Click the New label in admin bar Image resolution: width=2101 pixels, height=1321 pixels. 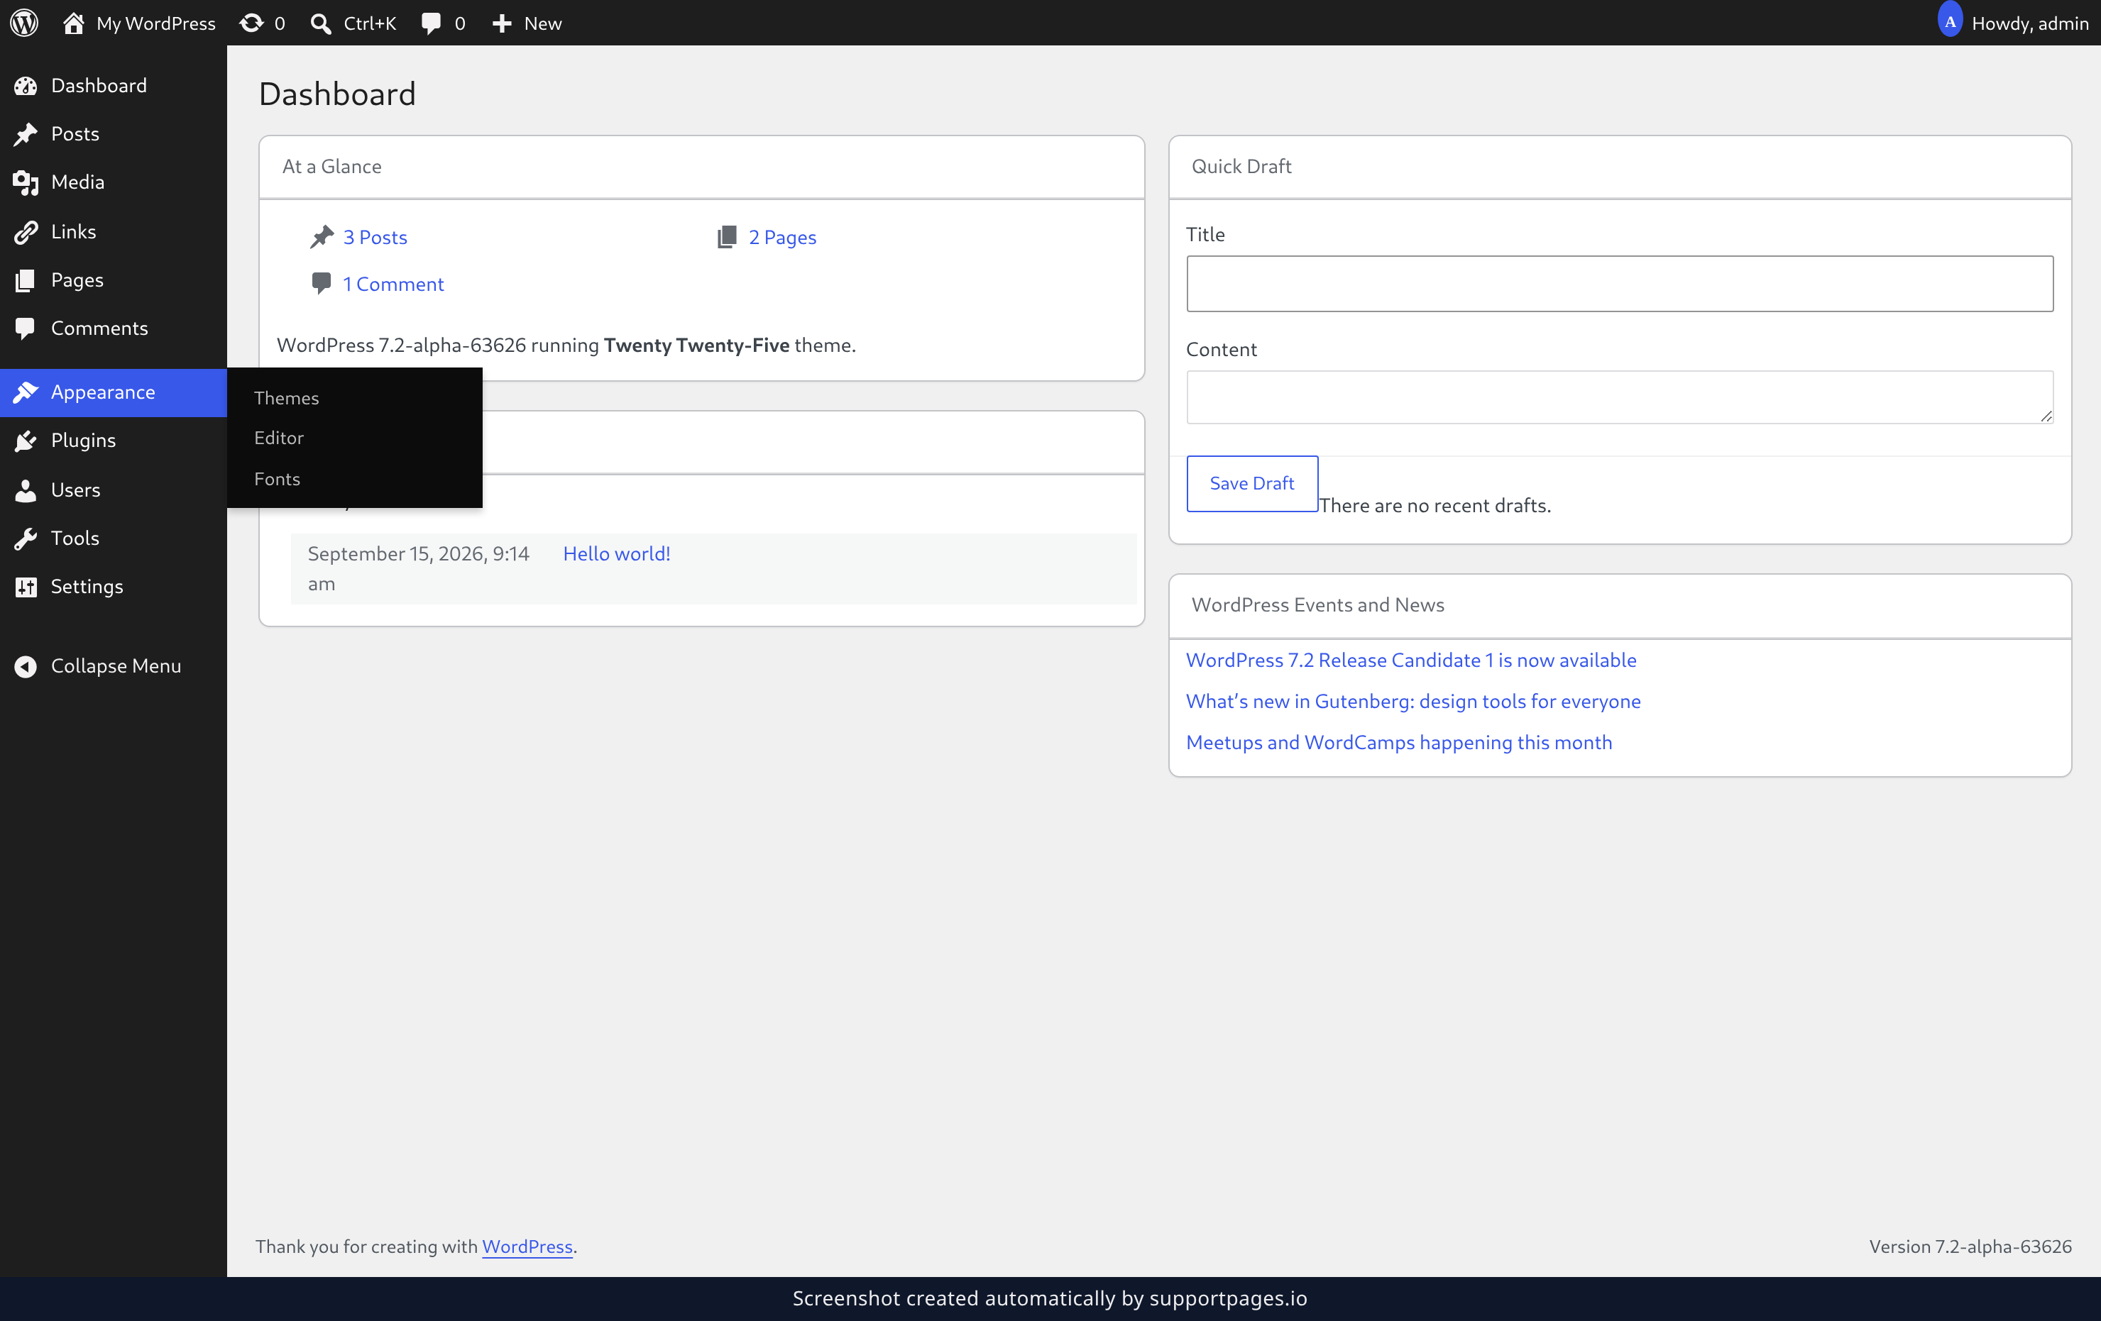pyautogui.click(x=543, y=23)
